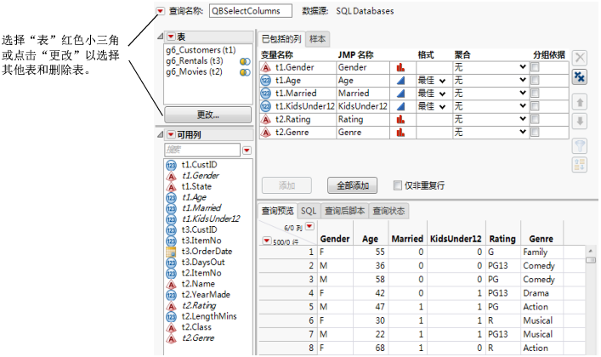Switch to the 样本 tab
This screenshot has width=601, height=357.
point(317,39)
